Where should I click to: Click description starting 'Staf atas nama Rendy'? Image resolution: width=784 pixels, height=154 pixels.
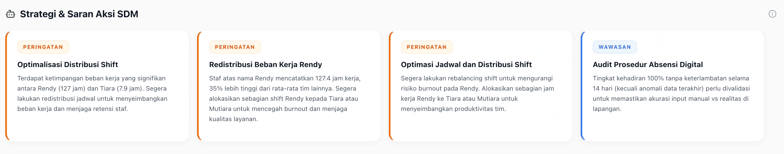click(x=285, y=98)
